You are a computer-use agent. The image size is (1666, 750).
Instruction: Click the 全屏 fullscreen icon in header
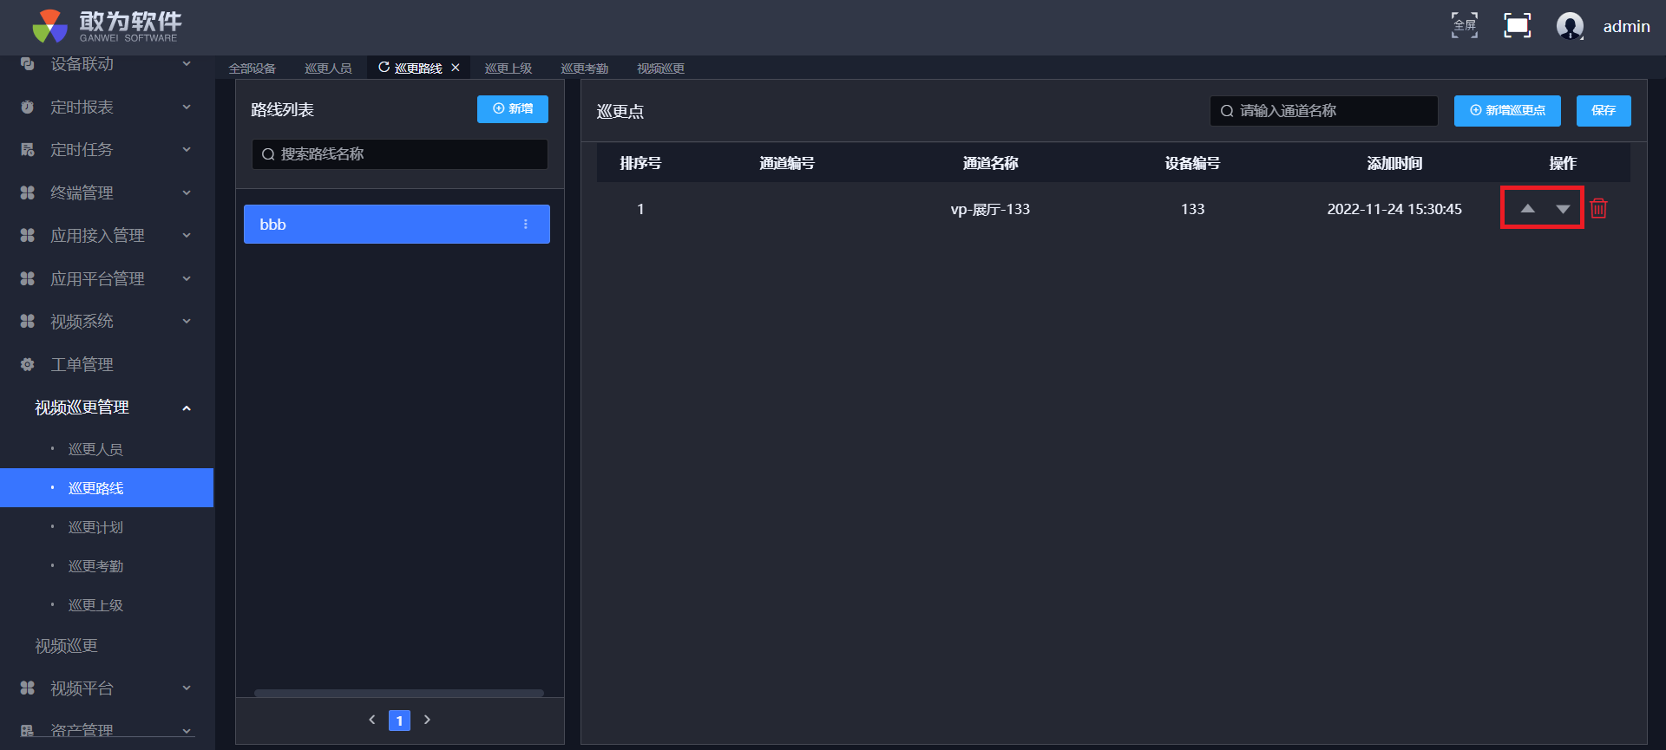click(x=1465, y=25)
